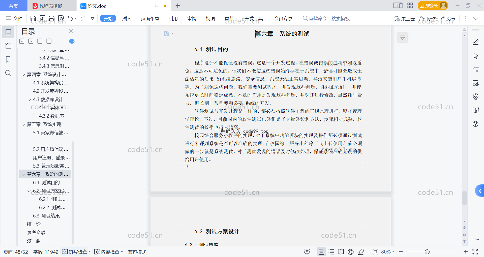This screenshot has width=484, height=257.
Task: Switch to reading layout book icon
Action: (341, 252)
